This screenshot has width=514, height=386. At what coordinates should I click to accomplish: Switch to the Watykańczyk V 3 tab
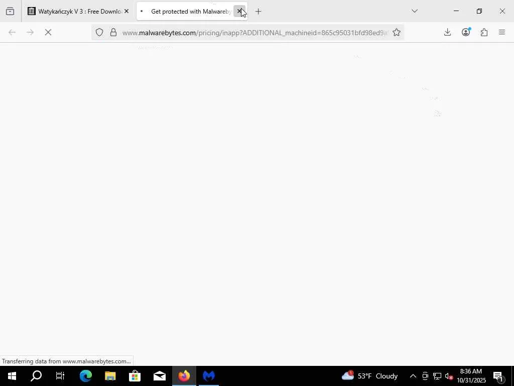tap(78, 12)
